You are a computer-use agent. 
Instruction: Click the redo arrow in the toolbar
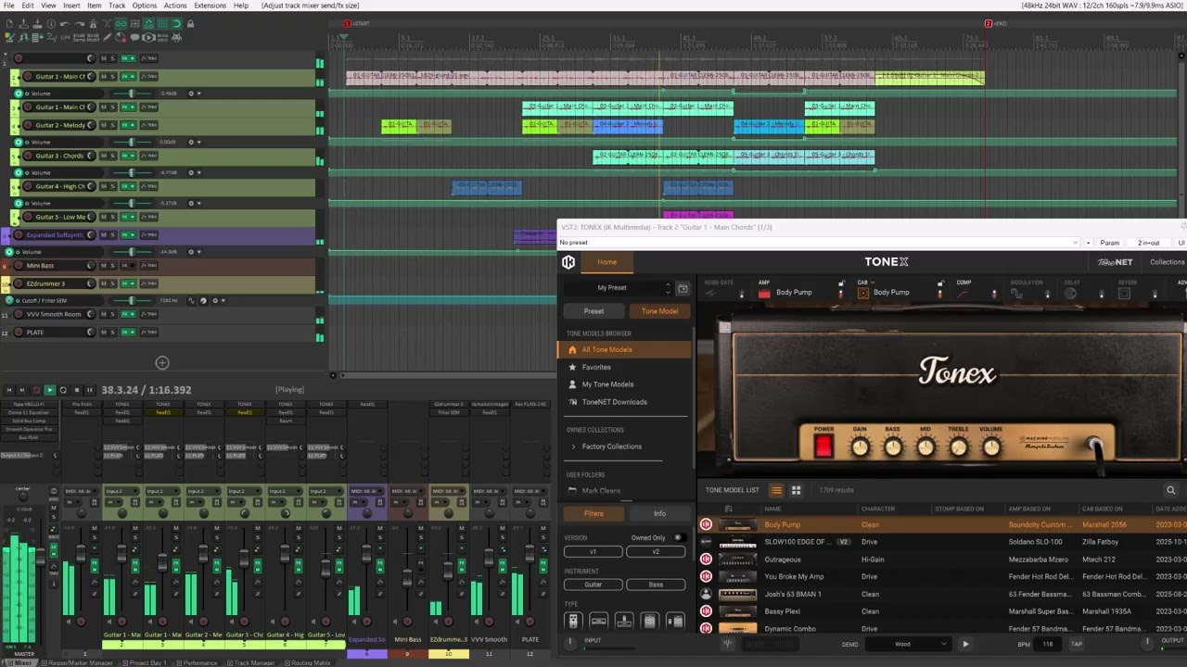[x=78, y=24]
